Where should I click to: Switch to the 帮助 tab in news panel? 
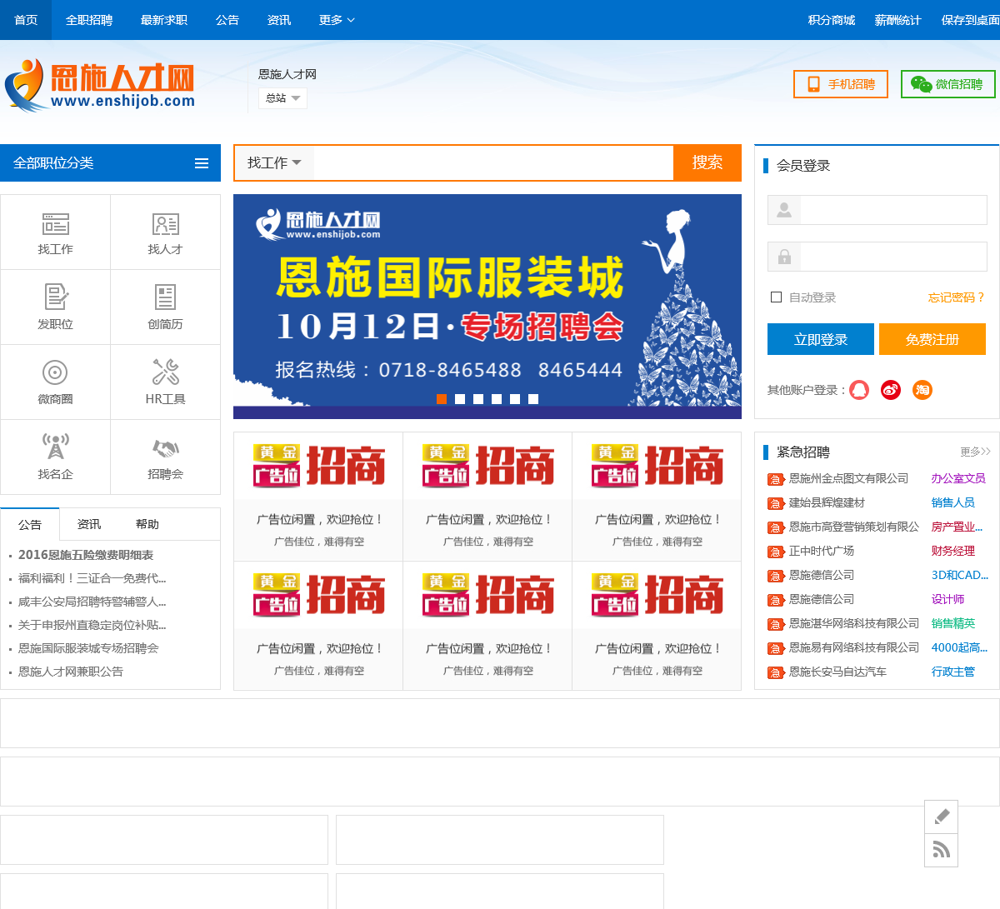(147, 524)
